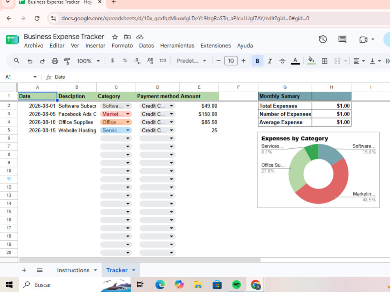Open horizontal align dropdown
This screenshot has height=292, width=390.
click(x=359, y=61)
